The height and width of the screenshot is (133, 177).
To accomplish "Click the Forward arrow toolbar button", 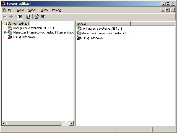I will click(11, 17).
